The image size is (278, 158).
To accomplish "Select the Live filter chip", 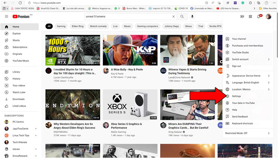I will [x=115, y=26].
